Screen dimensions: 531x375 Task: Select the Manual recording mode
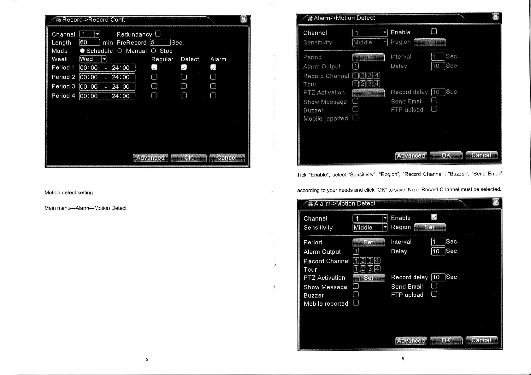point(120,51)
